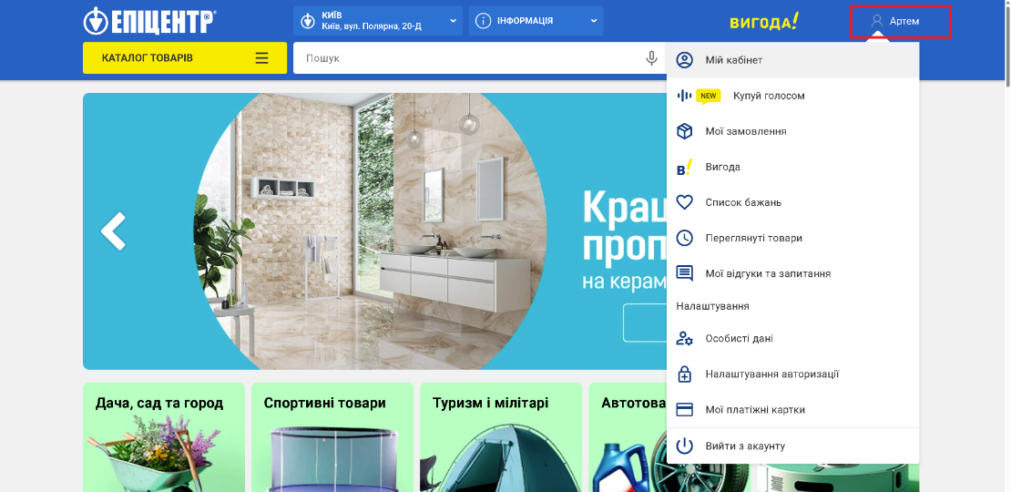The image size is (1011, 492).
Task: Open Мої платіжні картки
Action: tap(792, 409)
